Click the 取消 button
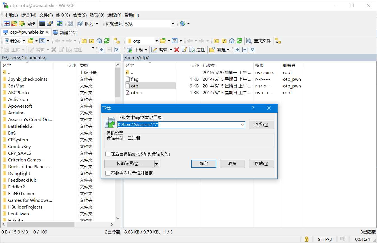Screen dimensions: 377x243 pos(232,164)
